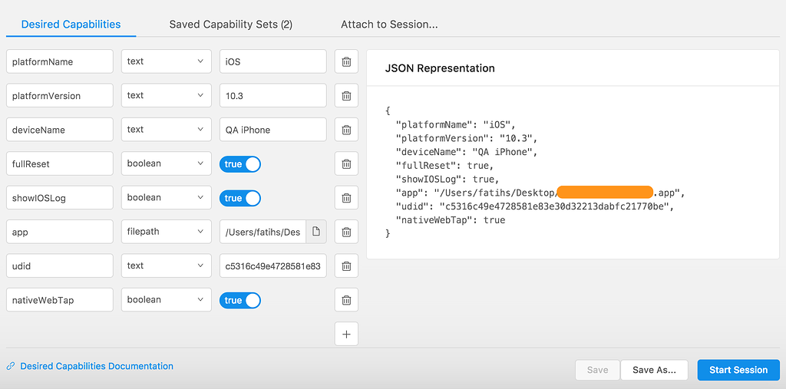Edit the fullReset name field
The image size is (786, 389).
(60, 164)
